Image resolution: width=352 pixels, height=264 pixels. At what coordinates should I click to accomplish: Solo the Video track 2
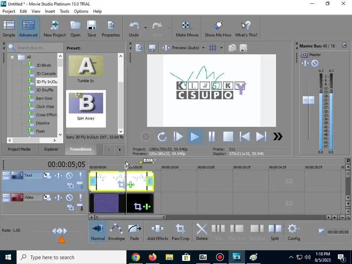[x=80, y=197]
